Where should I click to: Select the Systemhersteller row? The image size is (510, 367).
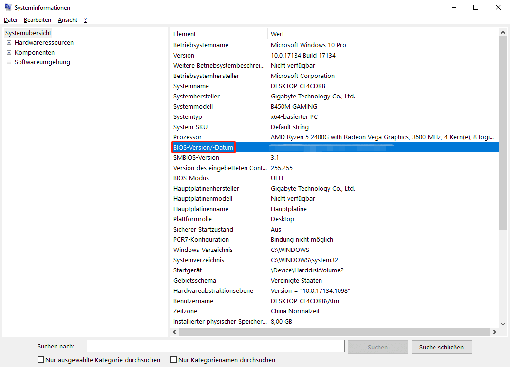(335, 97)
